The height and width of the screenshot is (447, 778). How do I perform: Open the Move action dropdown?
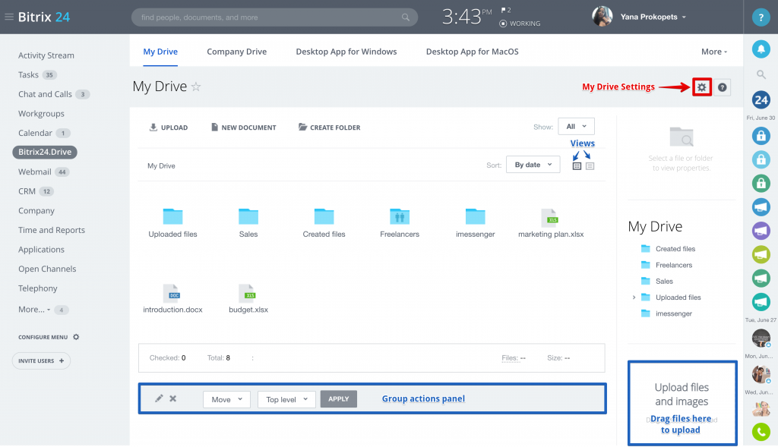pos(226,399)
